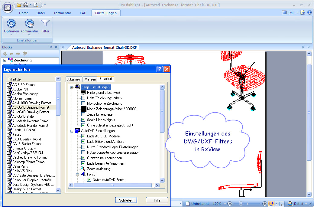
Task: Collapse the AutoCAD Einstellungen tree node
Action: pyautogui.click(x=72, y=131)
